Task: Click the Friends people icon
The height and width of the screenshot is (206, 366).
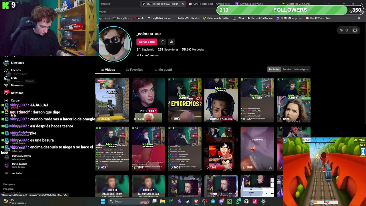Action: pyautogui.click(x=6, y=70)
